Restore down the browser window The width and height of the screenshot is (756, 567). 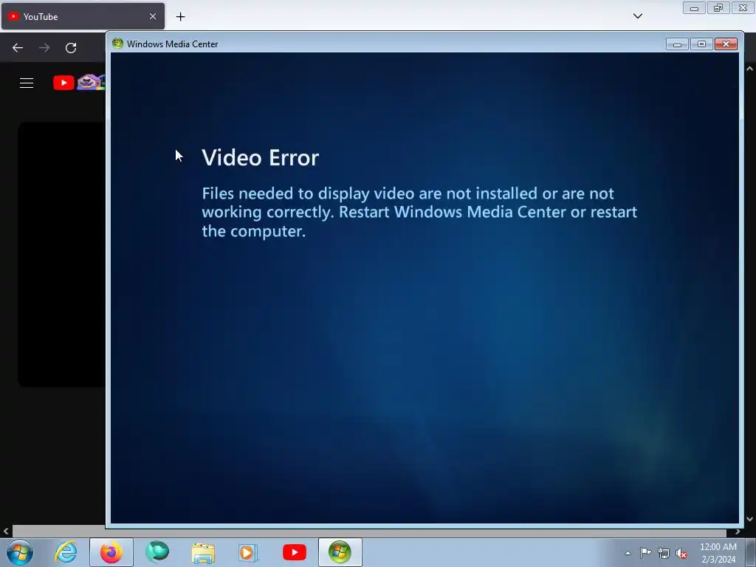[x=718, y=7]
